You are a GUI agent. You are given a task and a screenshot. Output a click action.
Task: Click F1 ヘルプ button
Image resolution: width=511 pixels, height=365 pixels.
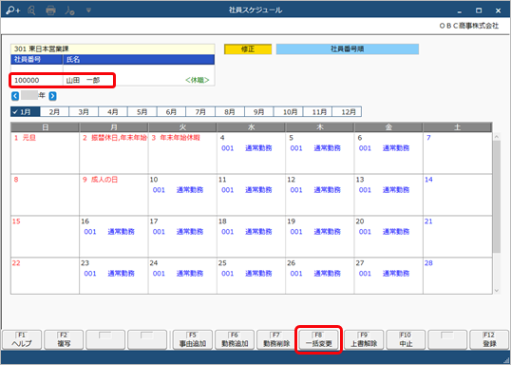tap(22, 340)
